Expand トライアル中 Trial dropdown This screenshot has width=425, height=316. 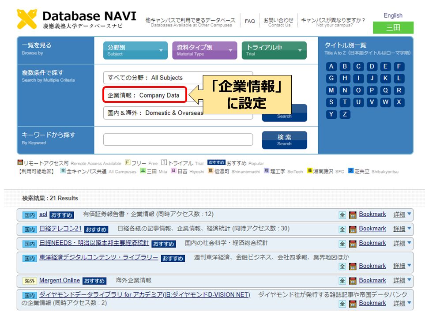click(274, 50)
